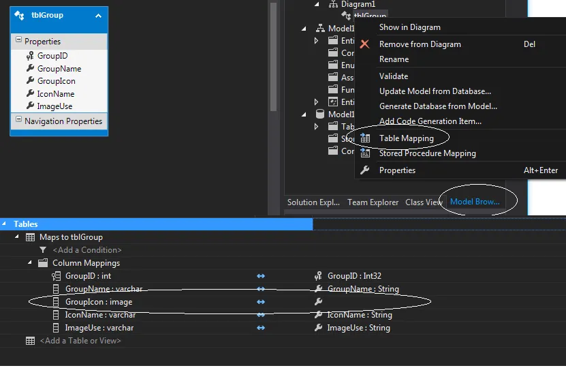Switch to Solution Explorer tab
Screen dimensions: 566x368
click(313, 202)
